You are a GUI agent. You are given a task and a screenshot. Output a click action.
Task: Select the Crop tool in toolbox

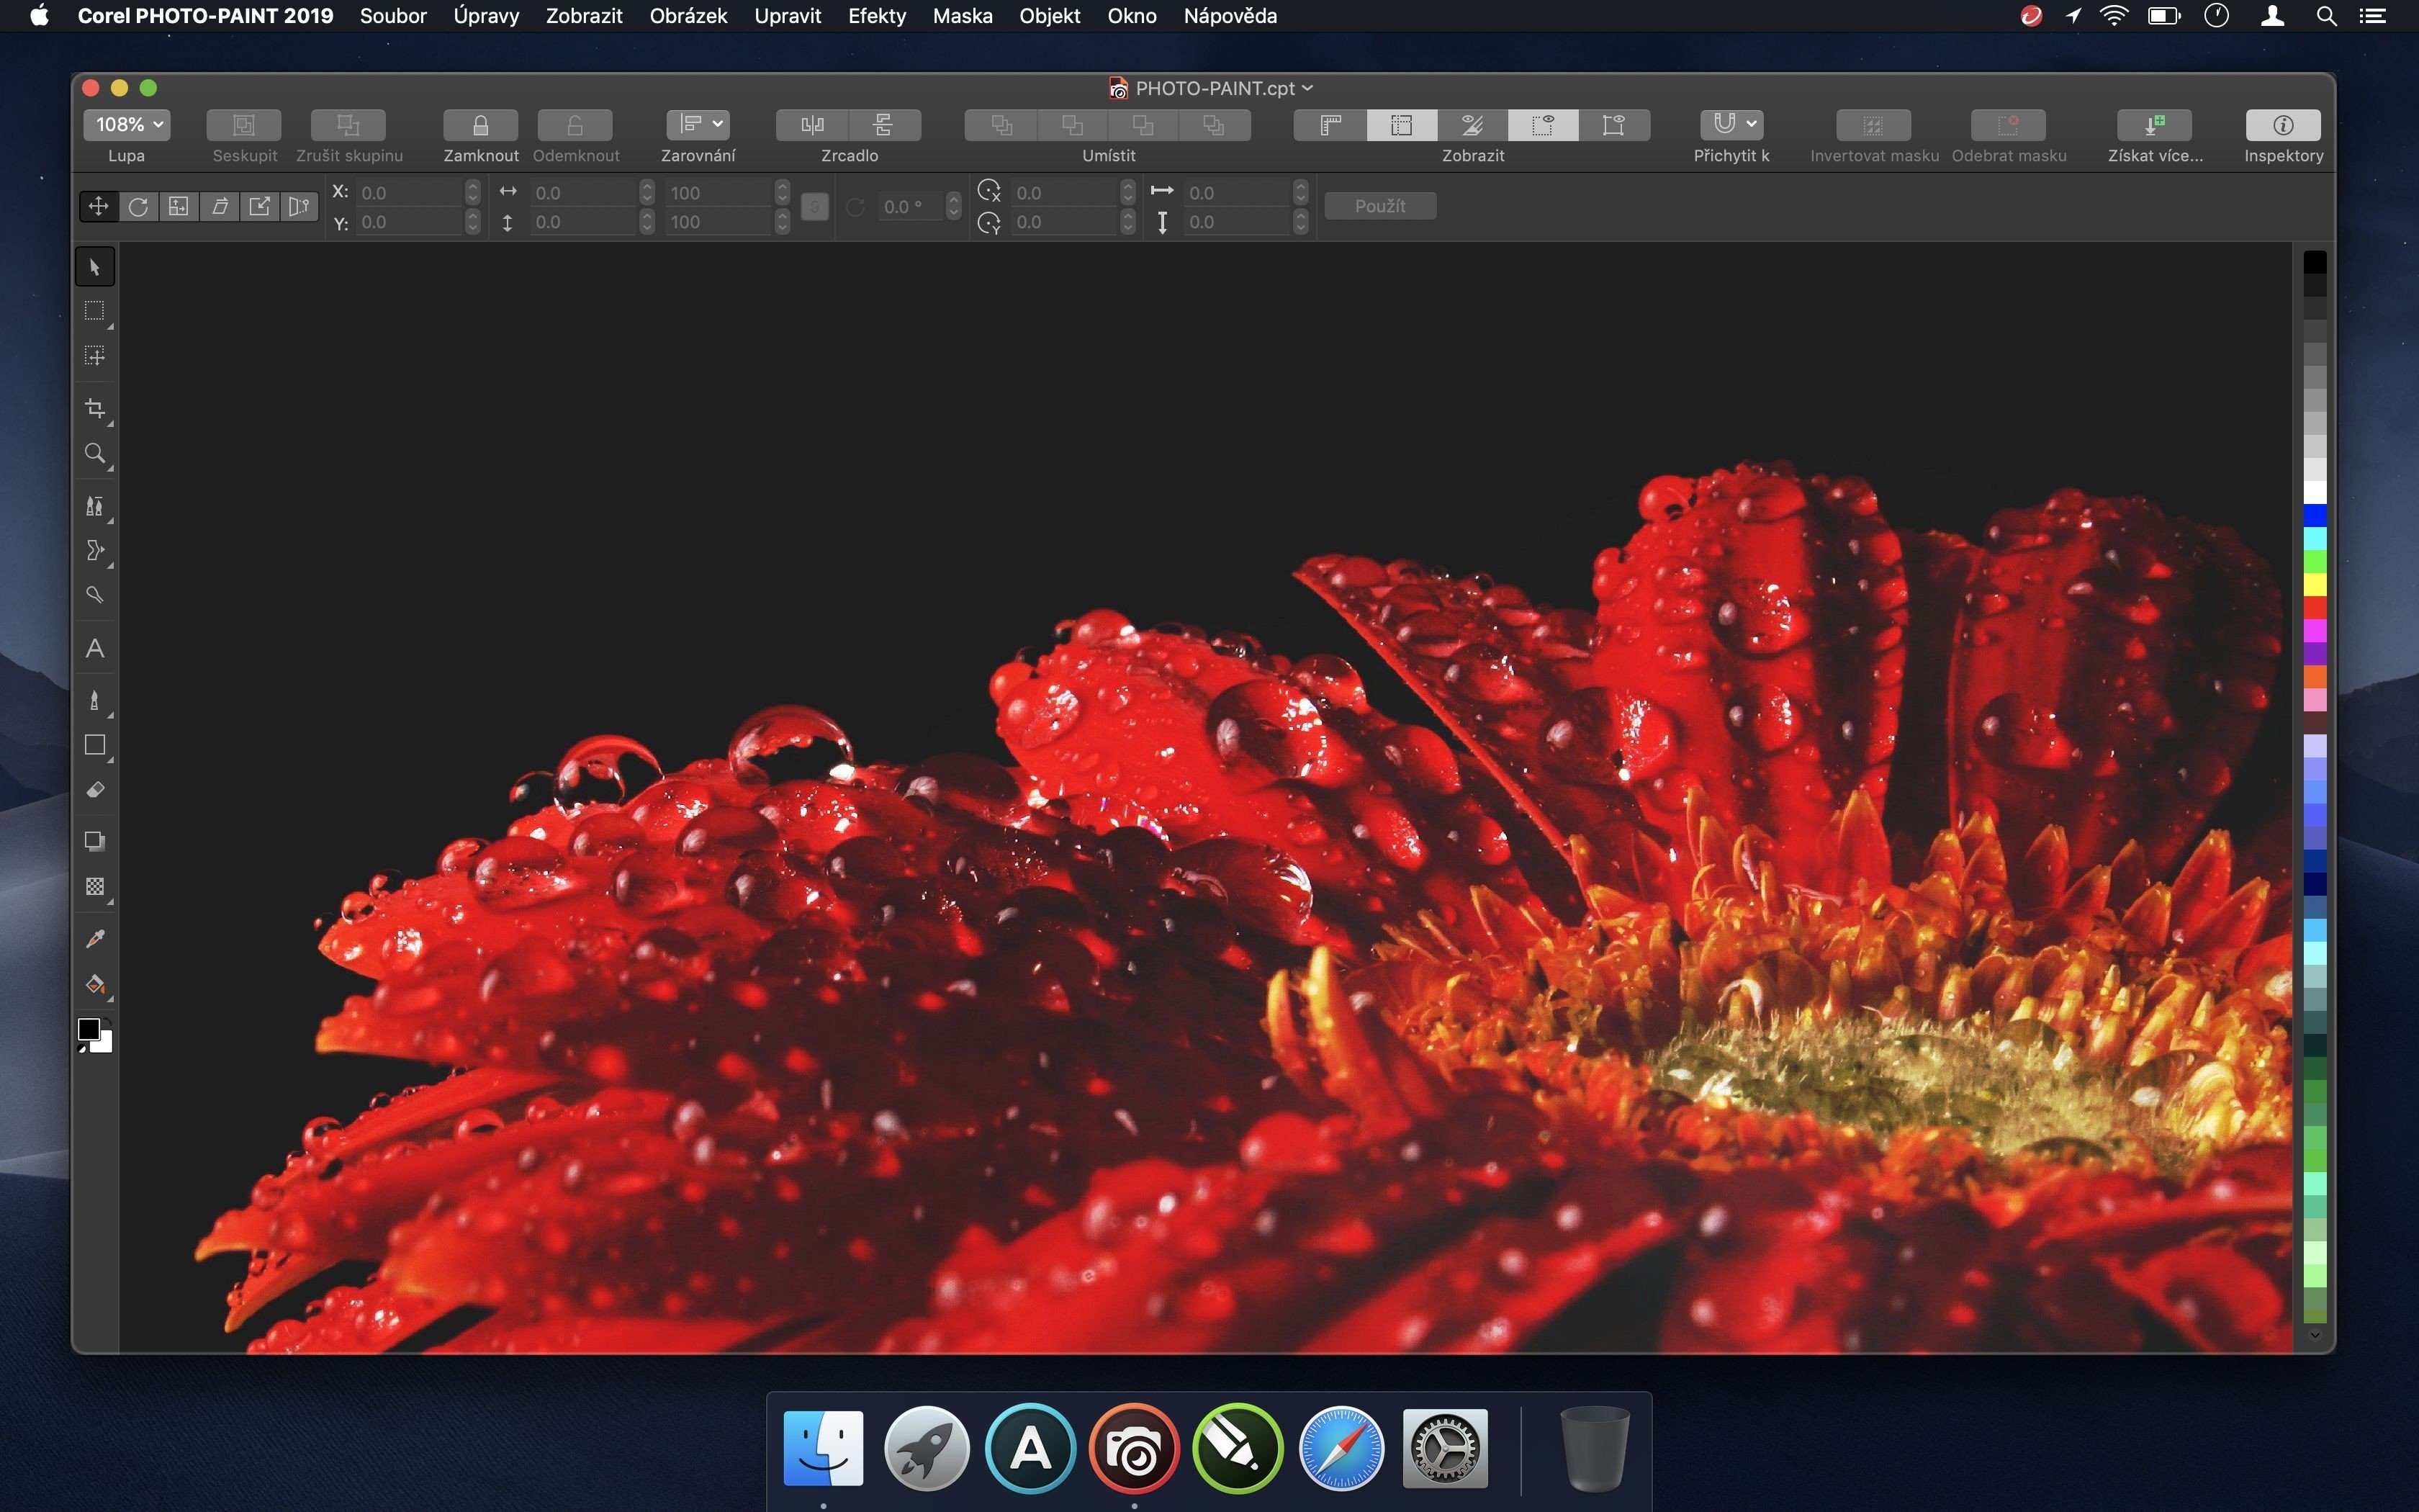[x=95, y=408]
